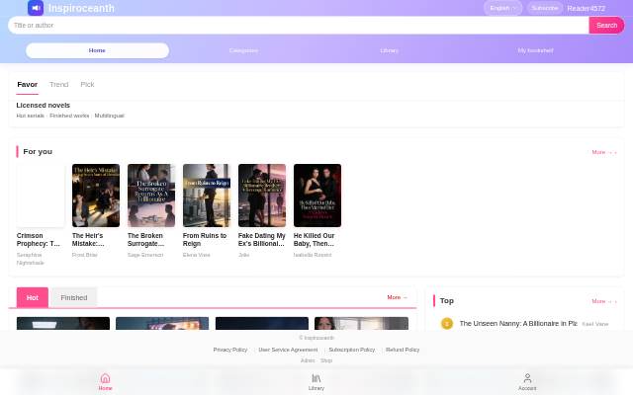Open the Reader4572 user profile
The image size is (633, 395).
[587, 9]
